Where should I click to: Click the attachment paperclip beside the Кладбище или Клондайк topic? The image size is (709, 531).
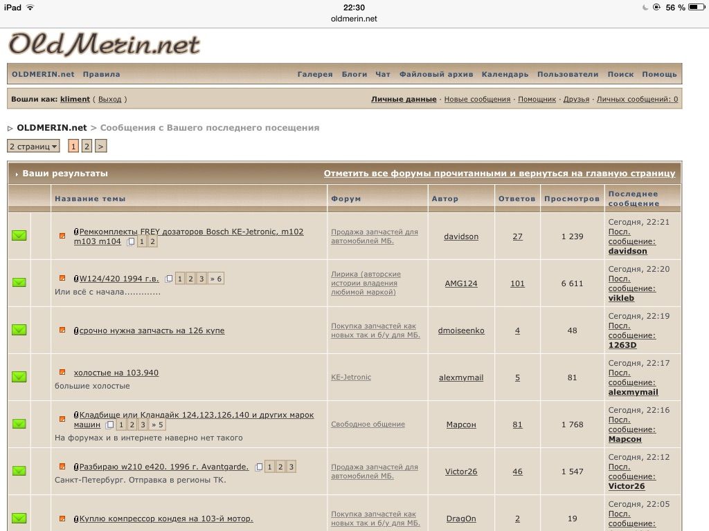pos(76,416)
